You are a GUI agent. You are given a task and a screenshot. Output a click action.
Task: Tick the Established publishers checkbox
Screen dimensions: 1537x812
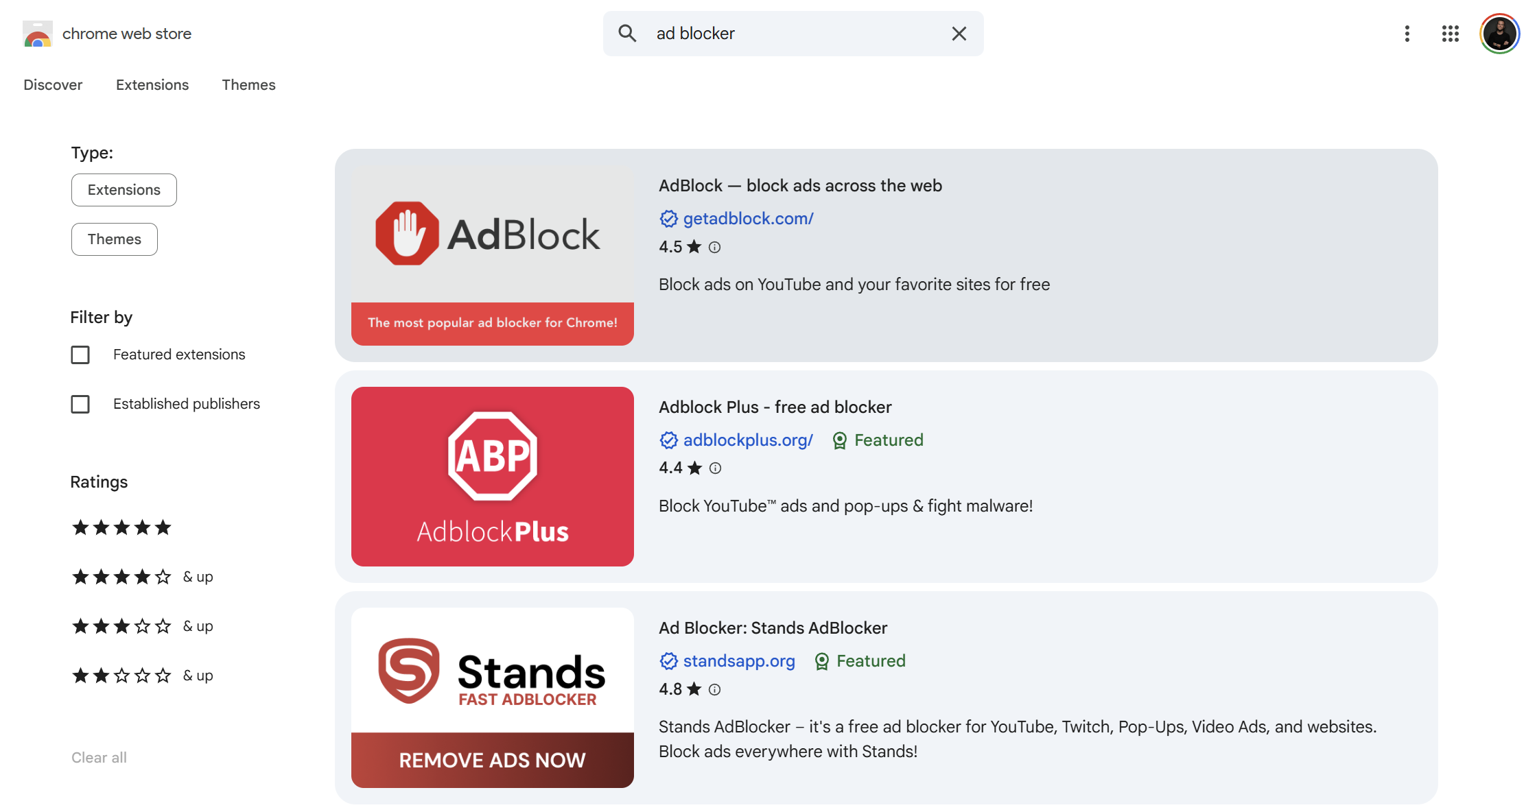(x=80, y=404)
